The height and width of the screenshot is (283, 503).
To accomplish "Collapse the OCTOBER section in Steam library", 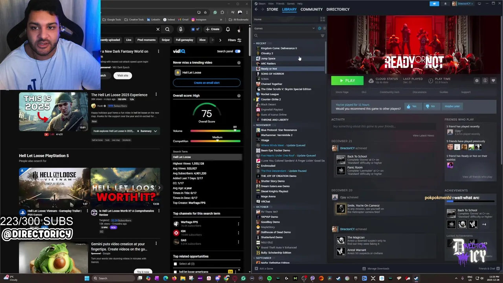I will (255, 207).
